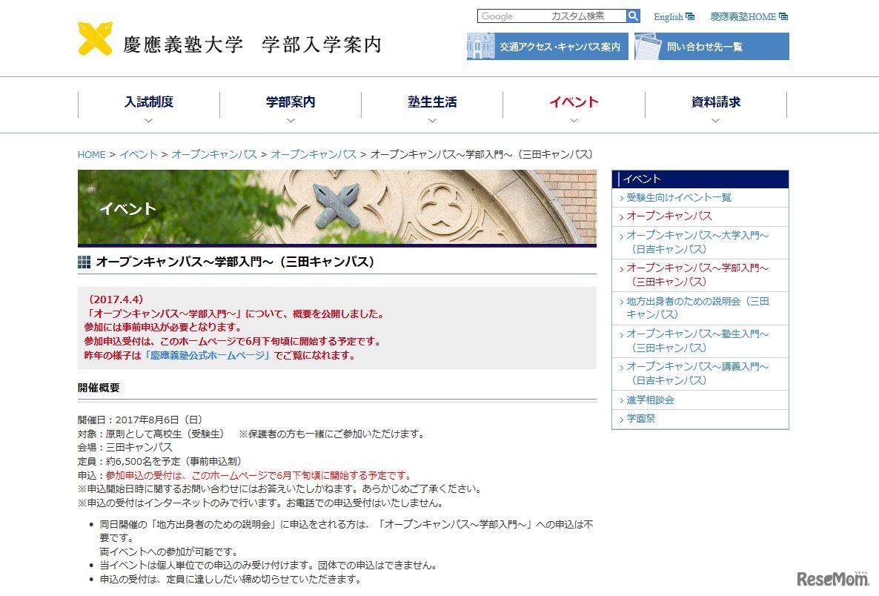Open the 入試制度 navigation menu
879x596 pixels.
coord(148,102)
